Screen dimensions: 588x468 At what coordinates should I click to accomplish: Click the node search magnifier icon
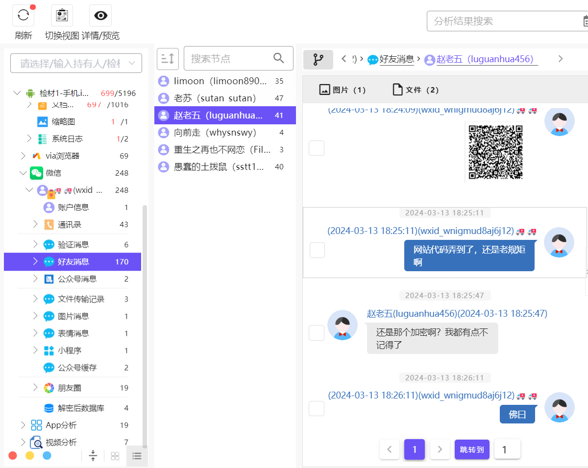pos(279,58)
